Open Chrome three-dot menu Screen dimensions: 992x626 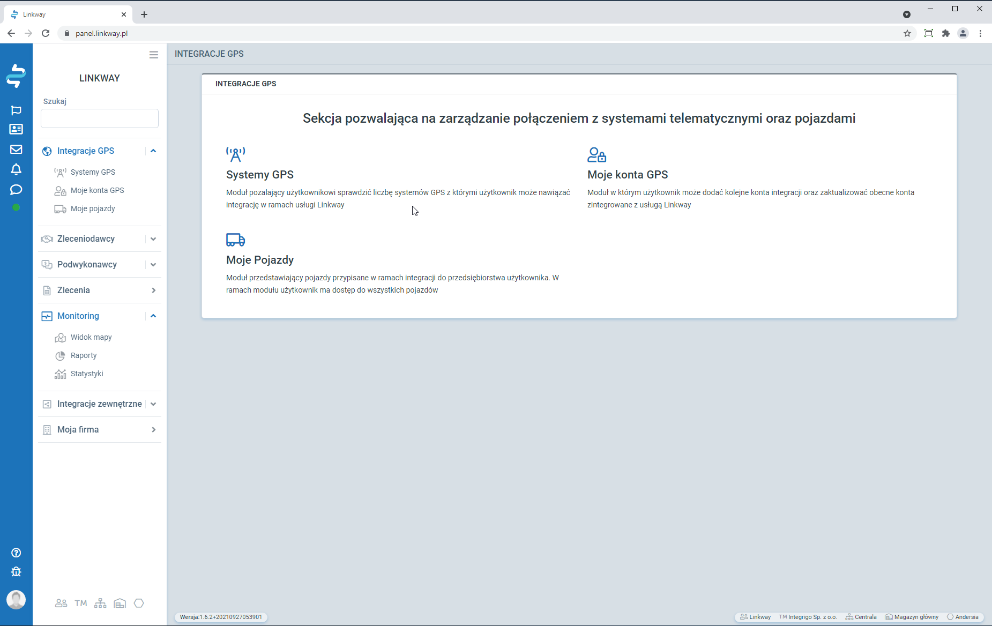coord(981,33)
